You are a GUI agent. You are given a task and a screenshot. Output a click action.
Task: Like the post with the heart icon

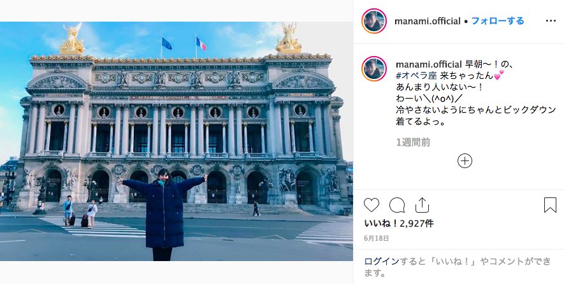372,205
